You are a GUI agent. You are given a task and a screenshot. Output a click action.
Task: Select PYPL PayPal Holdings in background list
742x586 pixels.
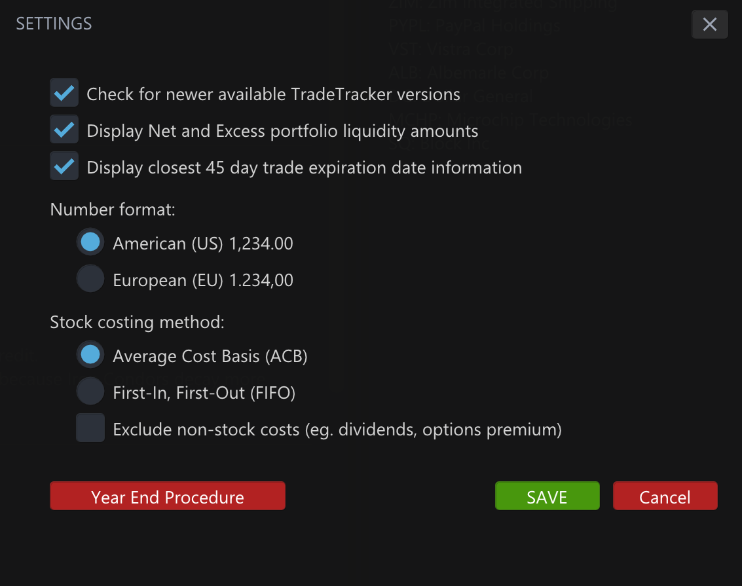click(x=473, y=26)
